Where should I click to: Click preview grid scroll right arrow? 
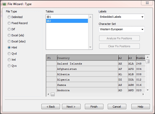(x=143, y=94)
